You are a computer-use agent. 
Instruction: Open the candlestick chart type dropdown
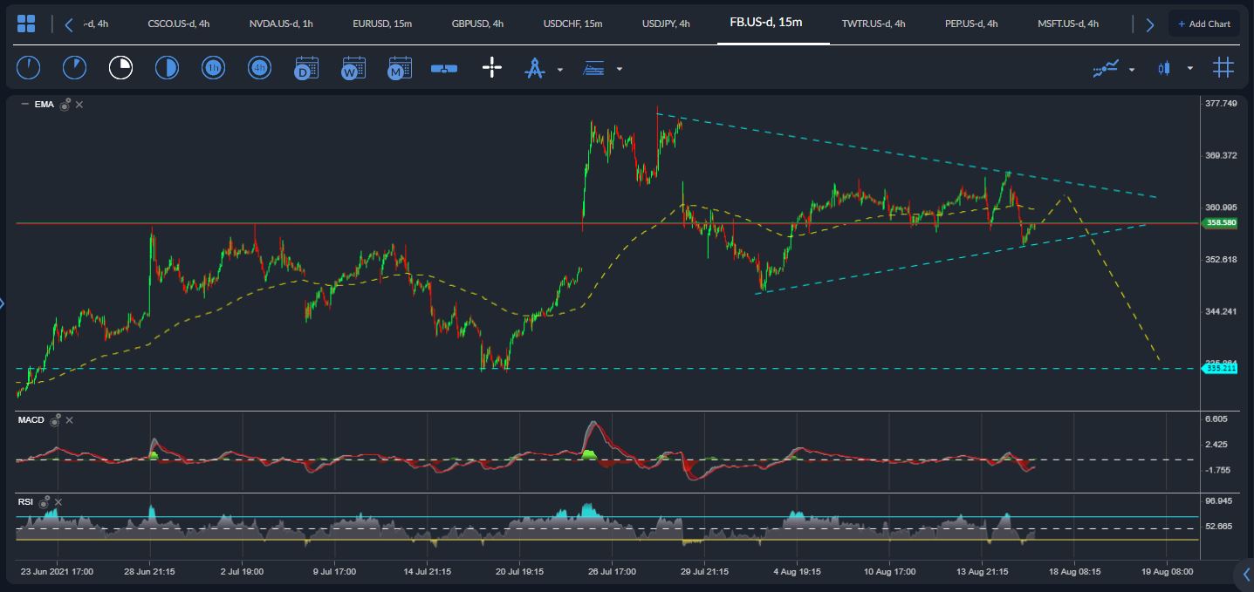tap(1189, 69)
